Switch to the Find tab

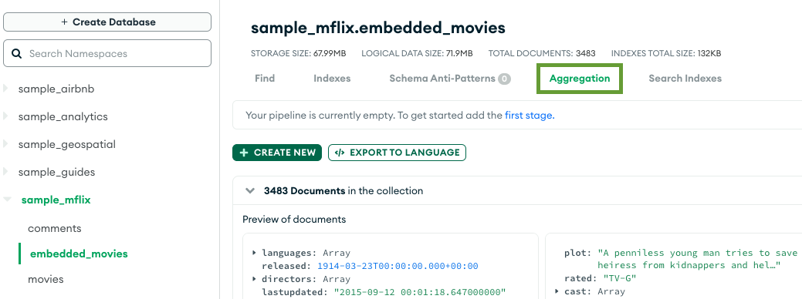265,78
